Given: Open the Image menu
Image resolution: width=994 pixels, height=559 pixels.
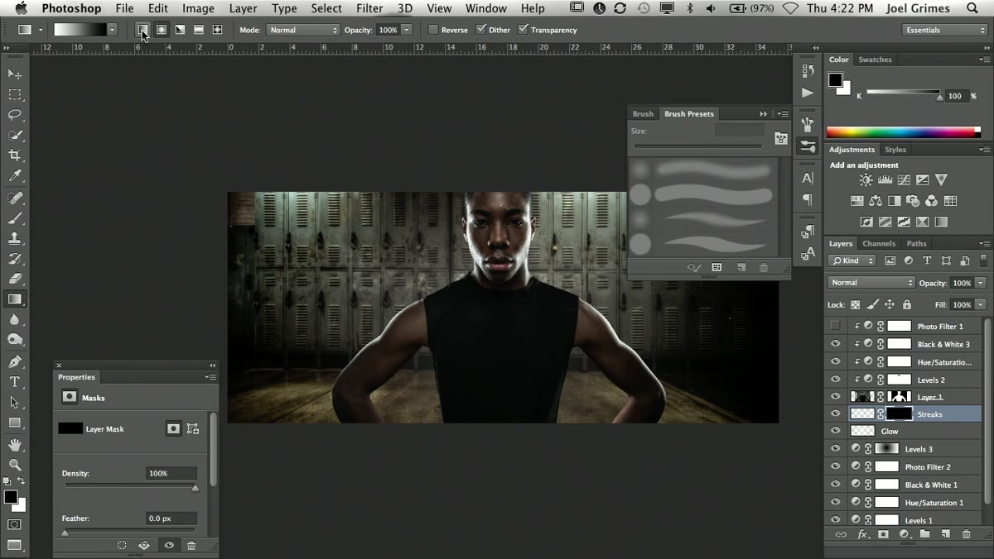Looking at the screenshot, I should click(x=198, y=8).
